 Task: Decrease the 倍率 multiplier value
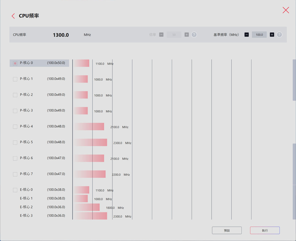(x=161, y=35)
